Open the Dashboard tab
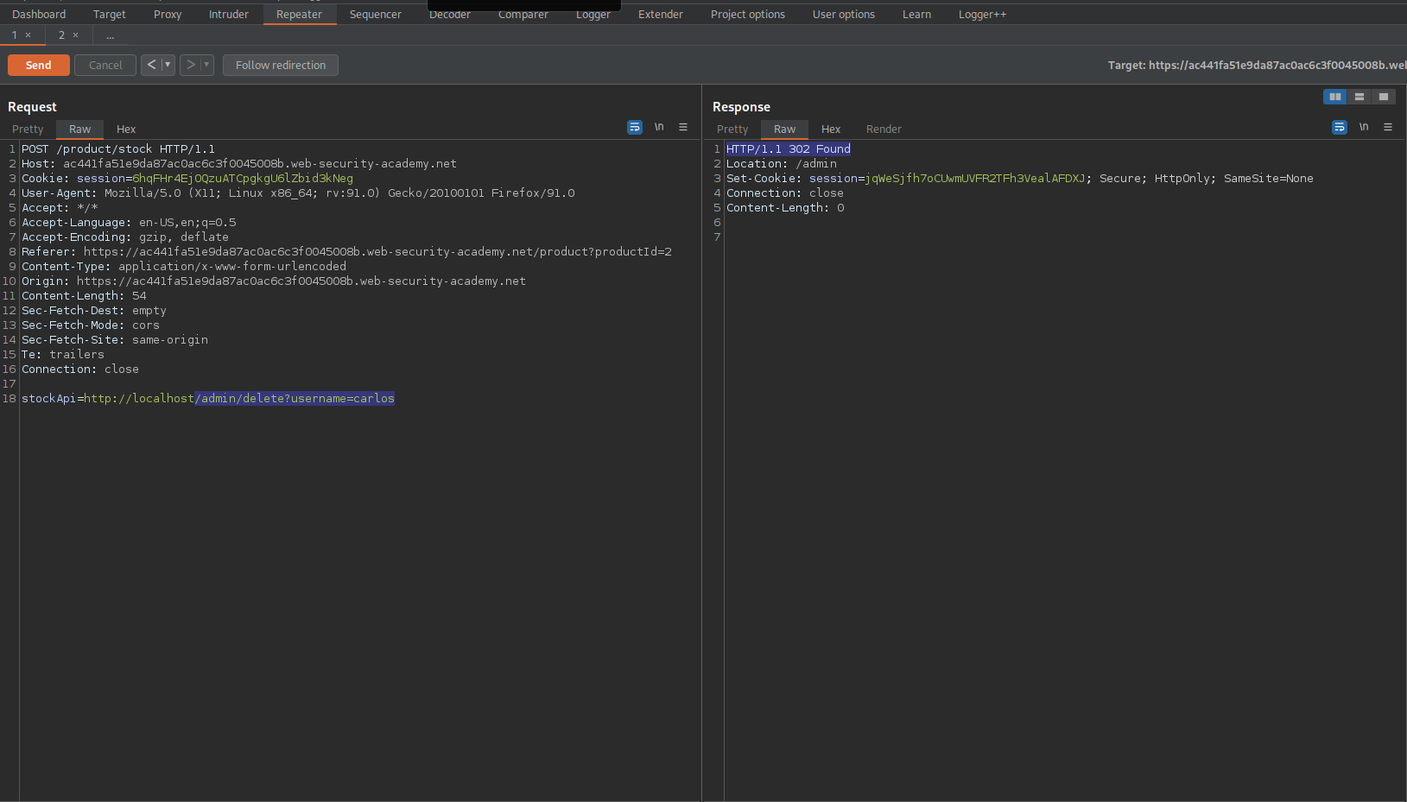 39,15
